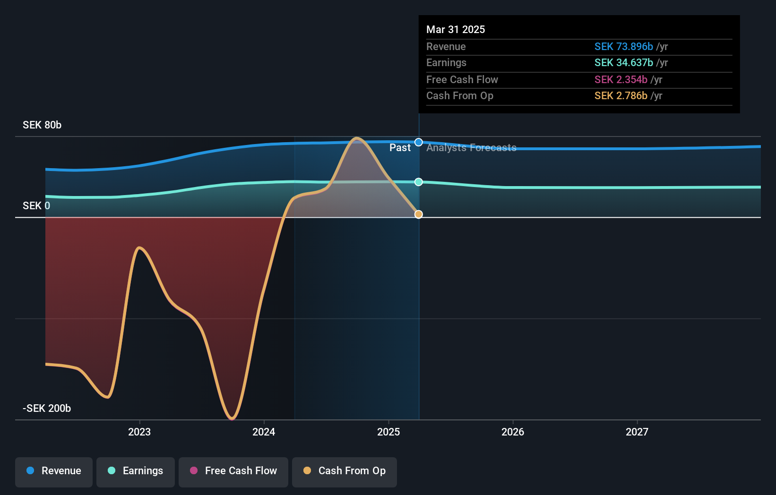Click the teal Earnings data point marker
The height and width of the screenshot is (495, 776).
tap(419, 182)
